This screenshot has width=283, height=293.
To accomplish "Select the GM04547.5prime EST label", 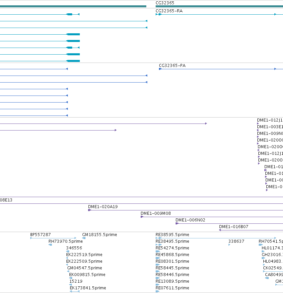I will (84, 268).
